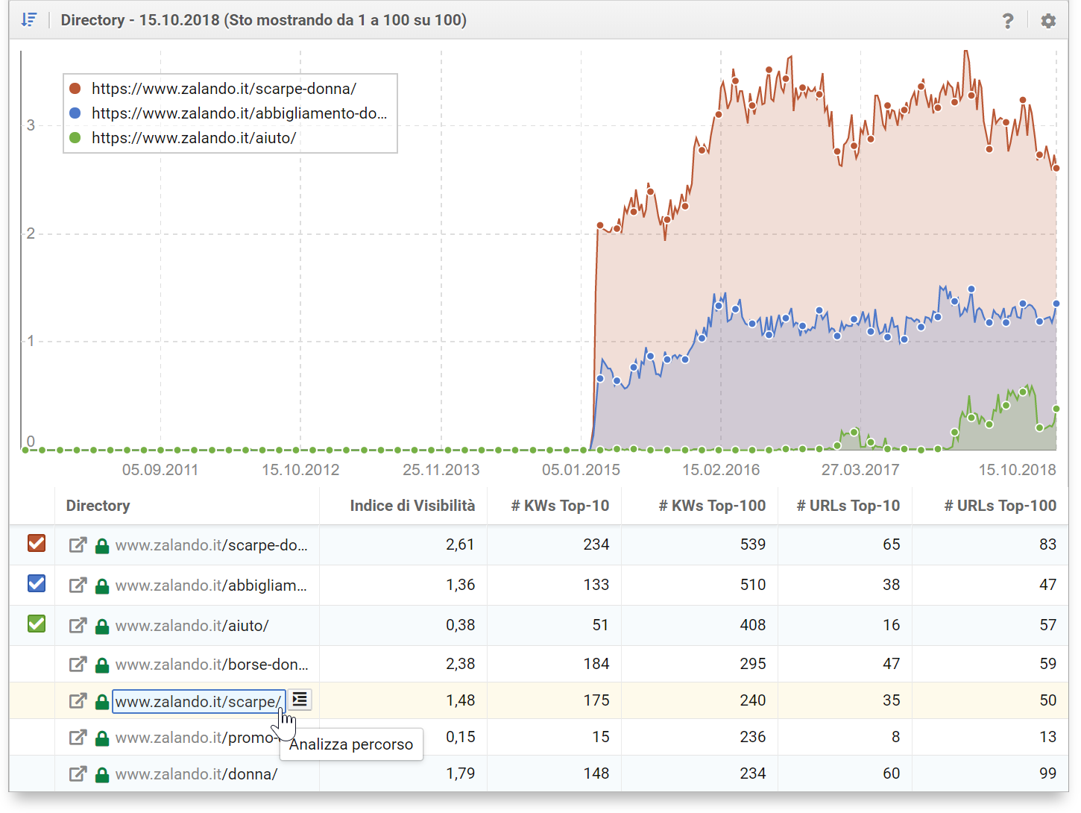Click last green data point at 15.10.2018
This screenshot has height=813, width=1081.
1056,409
